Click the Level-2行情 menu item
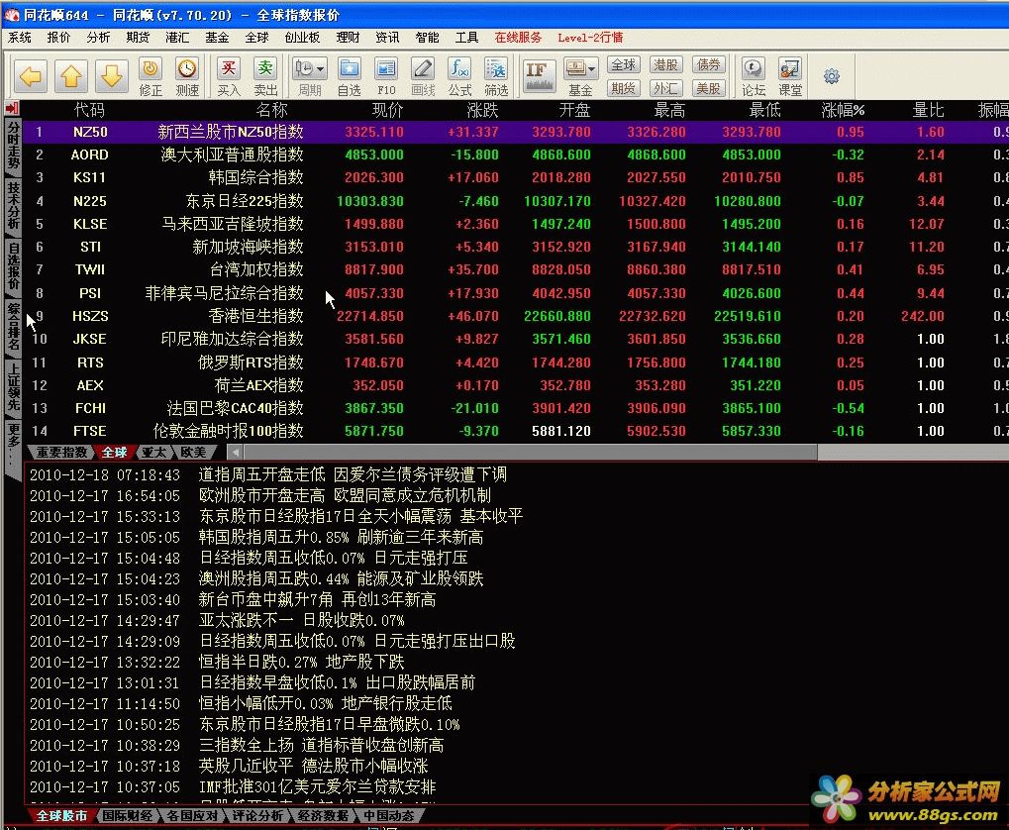 590,38
